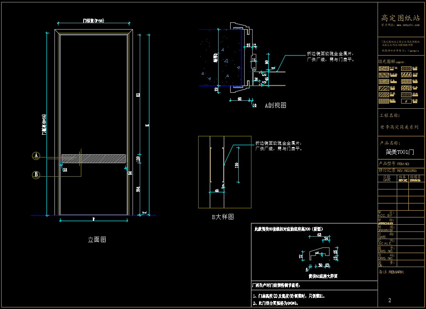Click the circled A section marker

pos(36,156)
